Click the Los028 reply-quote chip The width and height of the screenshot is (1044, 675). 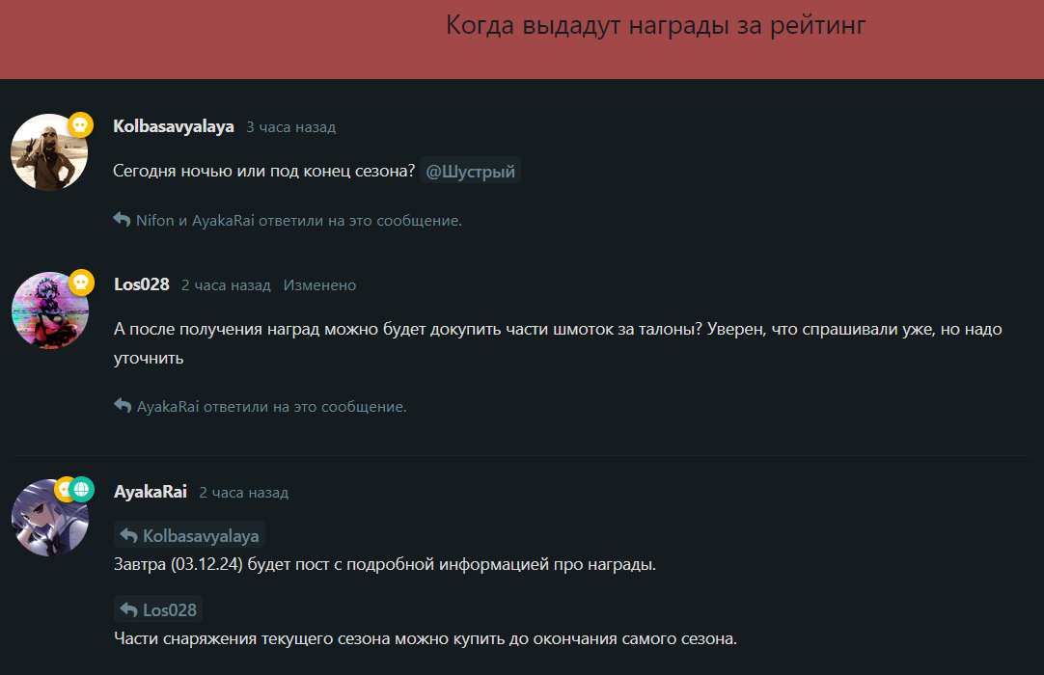158,609
